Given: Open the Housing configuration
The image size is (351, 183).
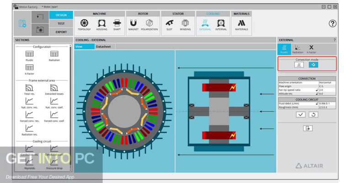Looking at the screenshot, I should tap(101, 25).
